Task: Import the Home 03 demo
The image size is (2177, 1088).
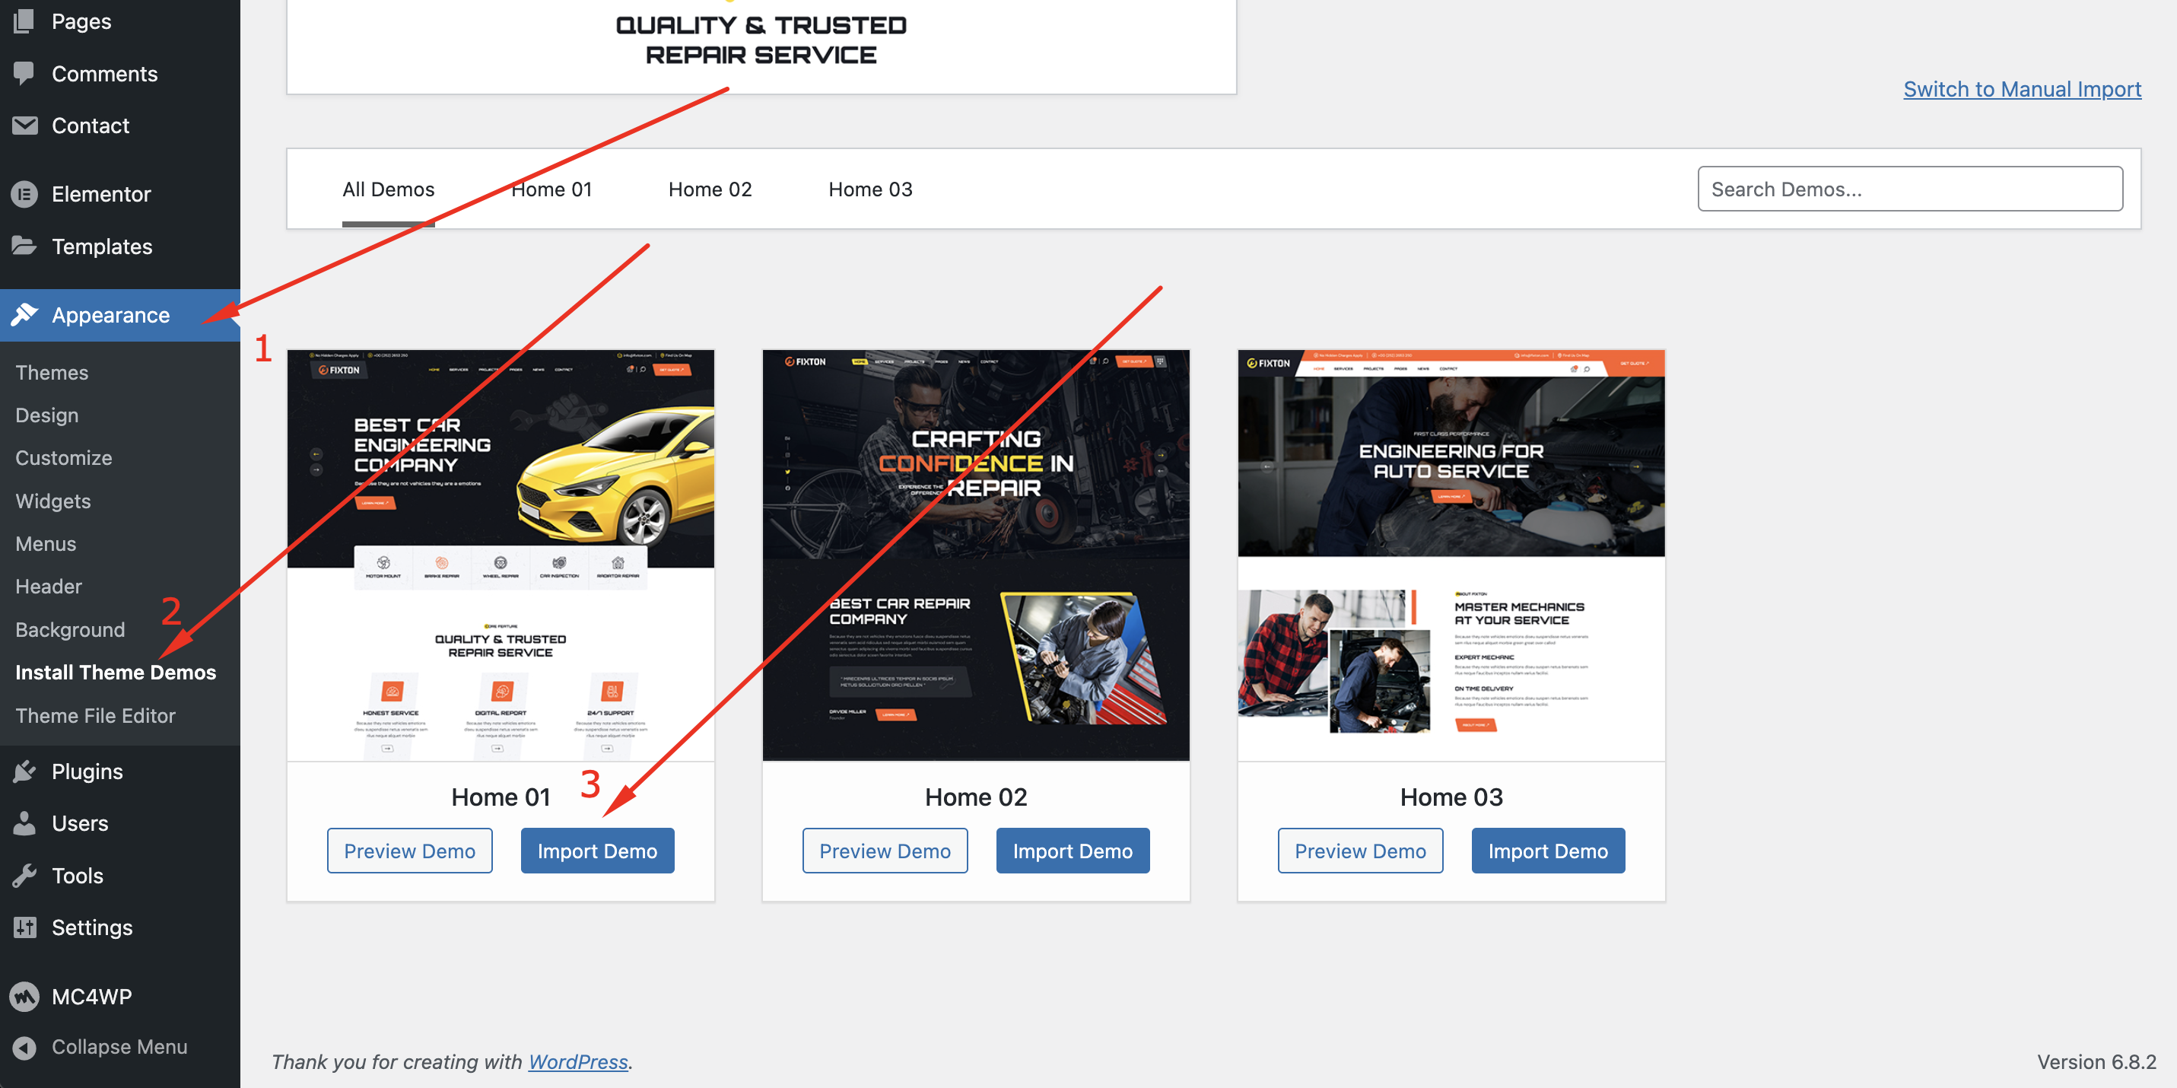Action: 1546,851
